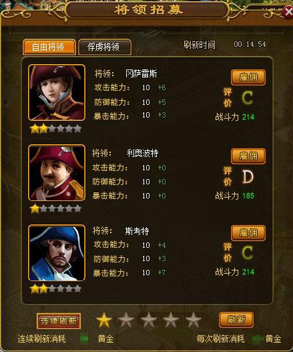The width and height of the screenshot is (293, 352).
Task: Click star rating under 冈萨雷斯 portrait
Action: (55, 129)
